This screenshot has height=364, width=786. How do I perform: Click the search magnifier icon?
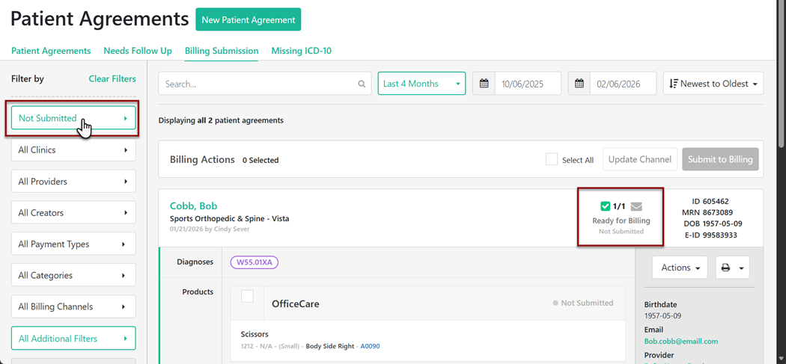[362, 84]
